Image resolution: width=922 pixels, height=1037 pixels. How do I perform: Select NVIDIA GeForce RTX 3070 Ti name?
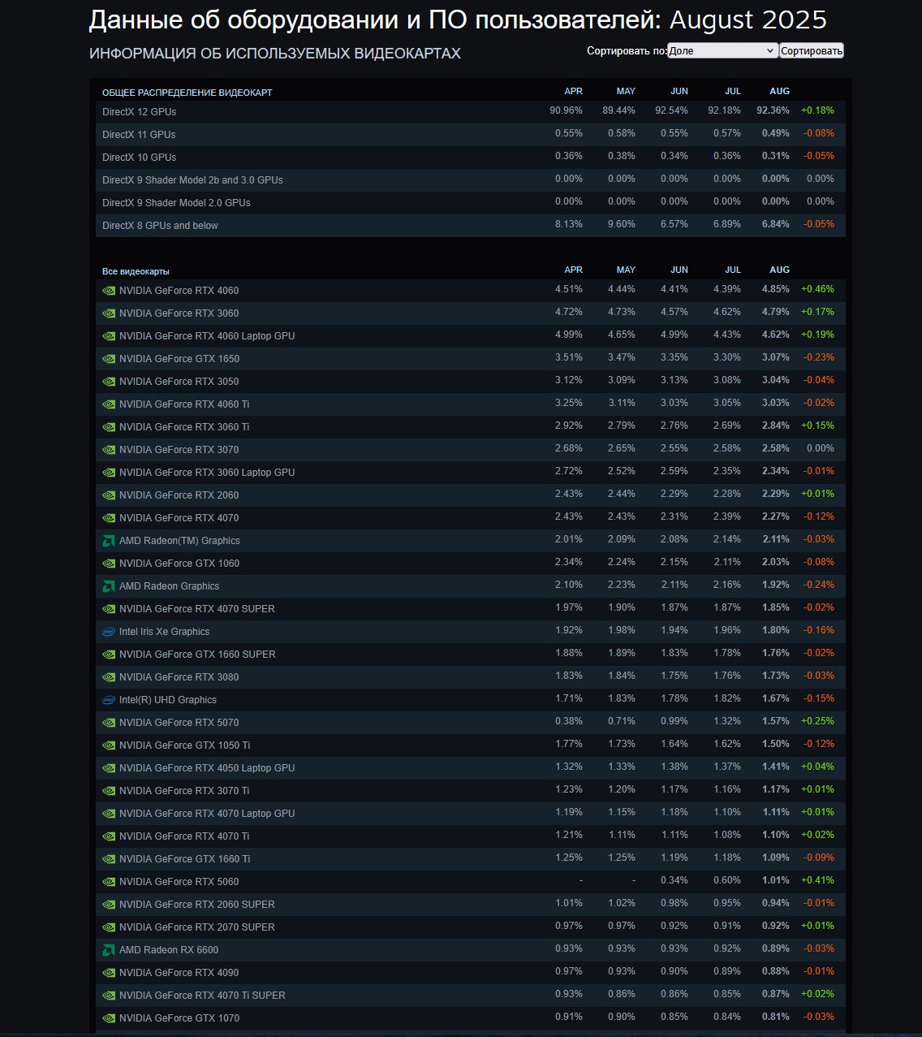coord(184,790)
